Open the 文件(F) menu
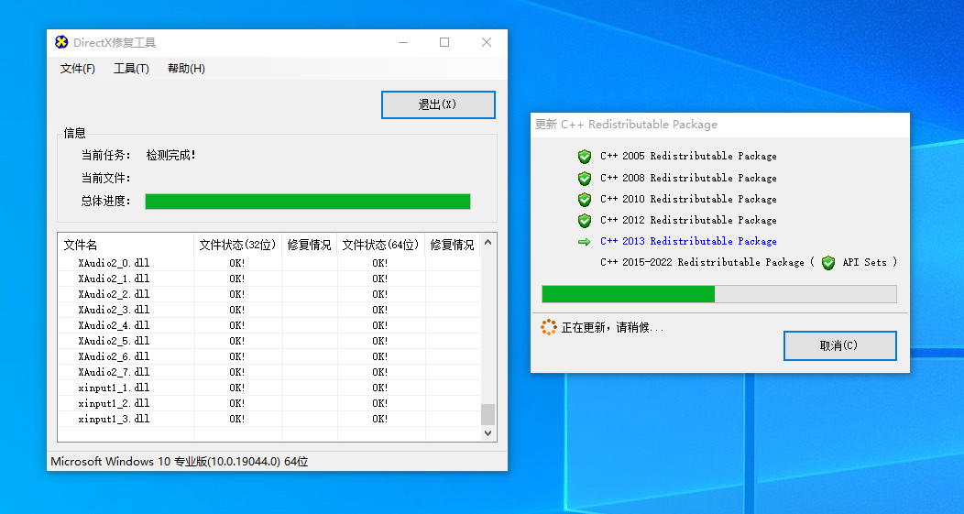 pyautogui.click(x=78, y=68)
